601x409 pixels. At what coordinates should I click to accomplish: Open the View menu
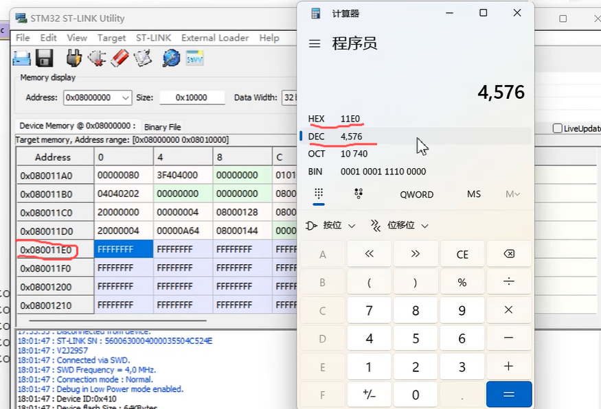click(77, 38)
